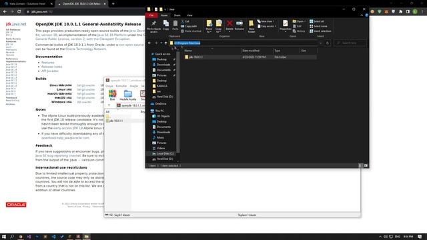Refresh the Explorer folder view
The width and height of the screenshot is (427, 240).
point(328,43)
